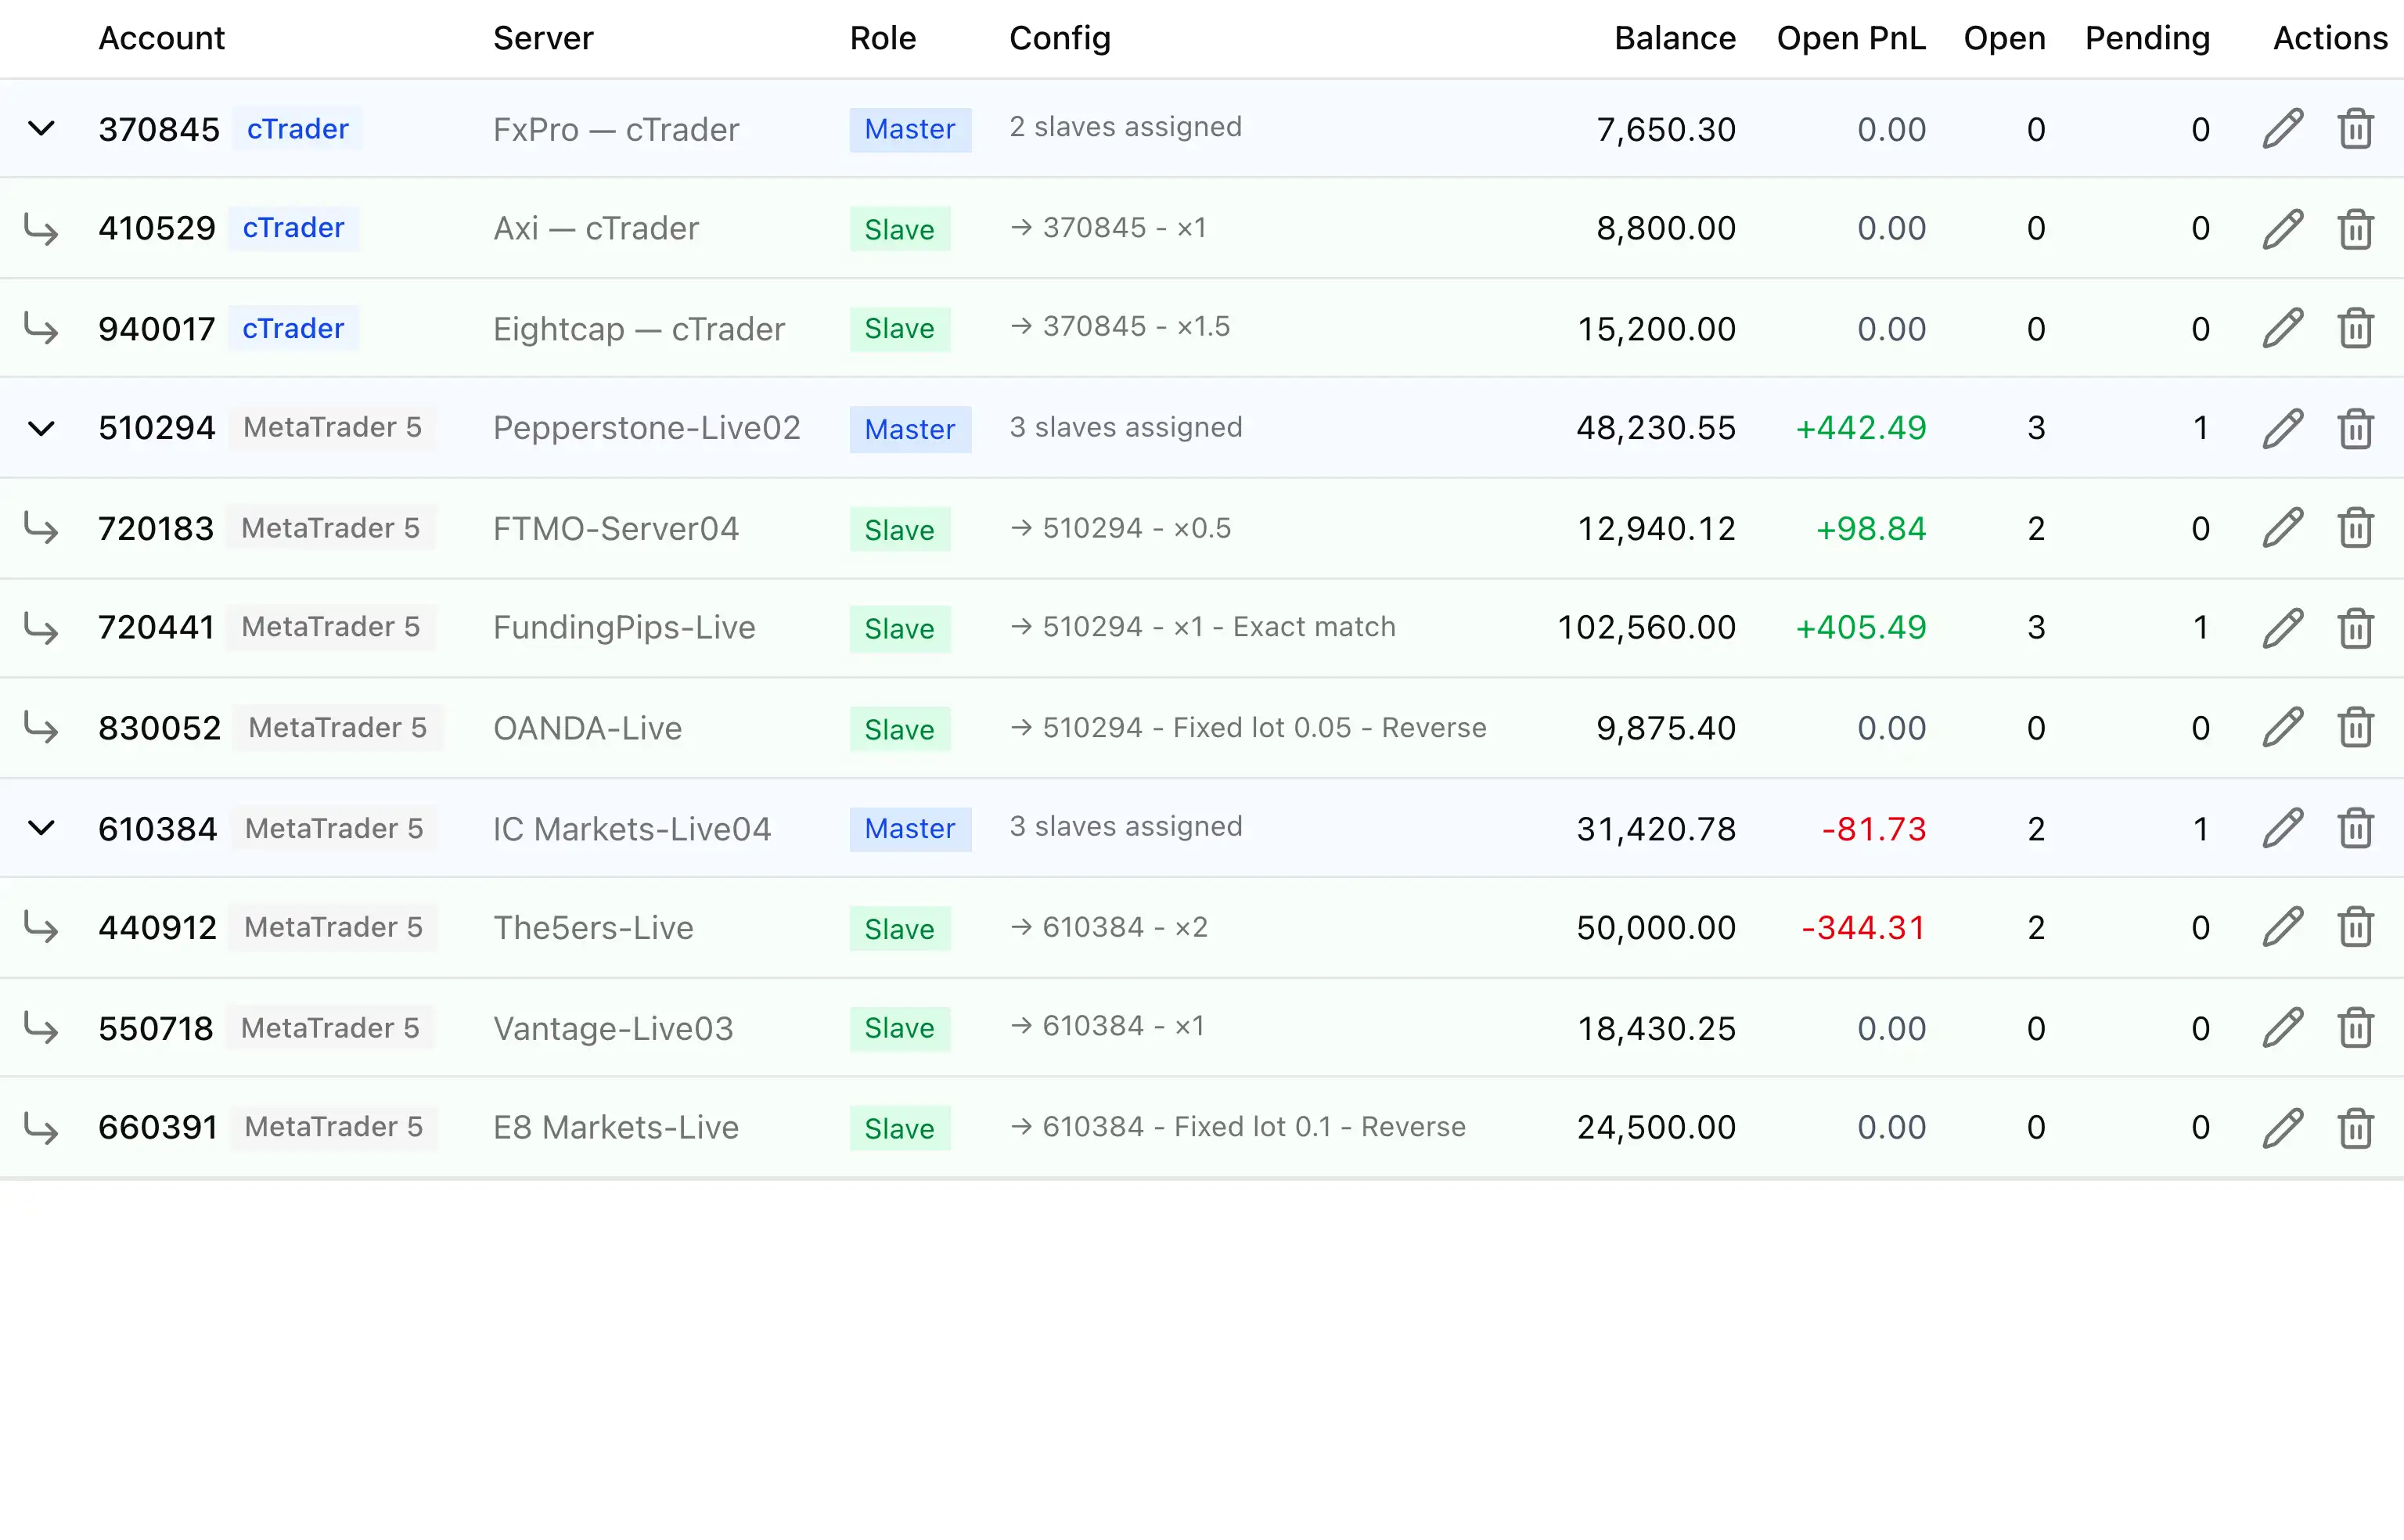The height and width of the screenshot is (1540, 2404).
Task: Click the Config column header
Action: [x=1060, y=38]
